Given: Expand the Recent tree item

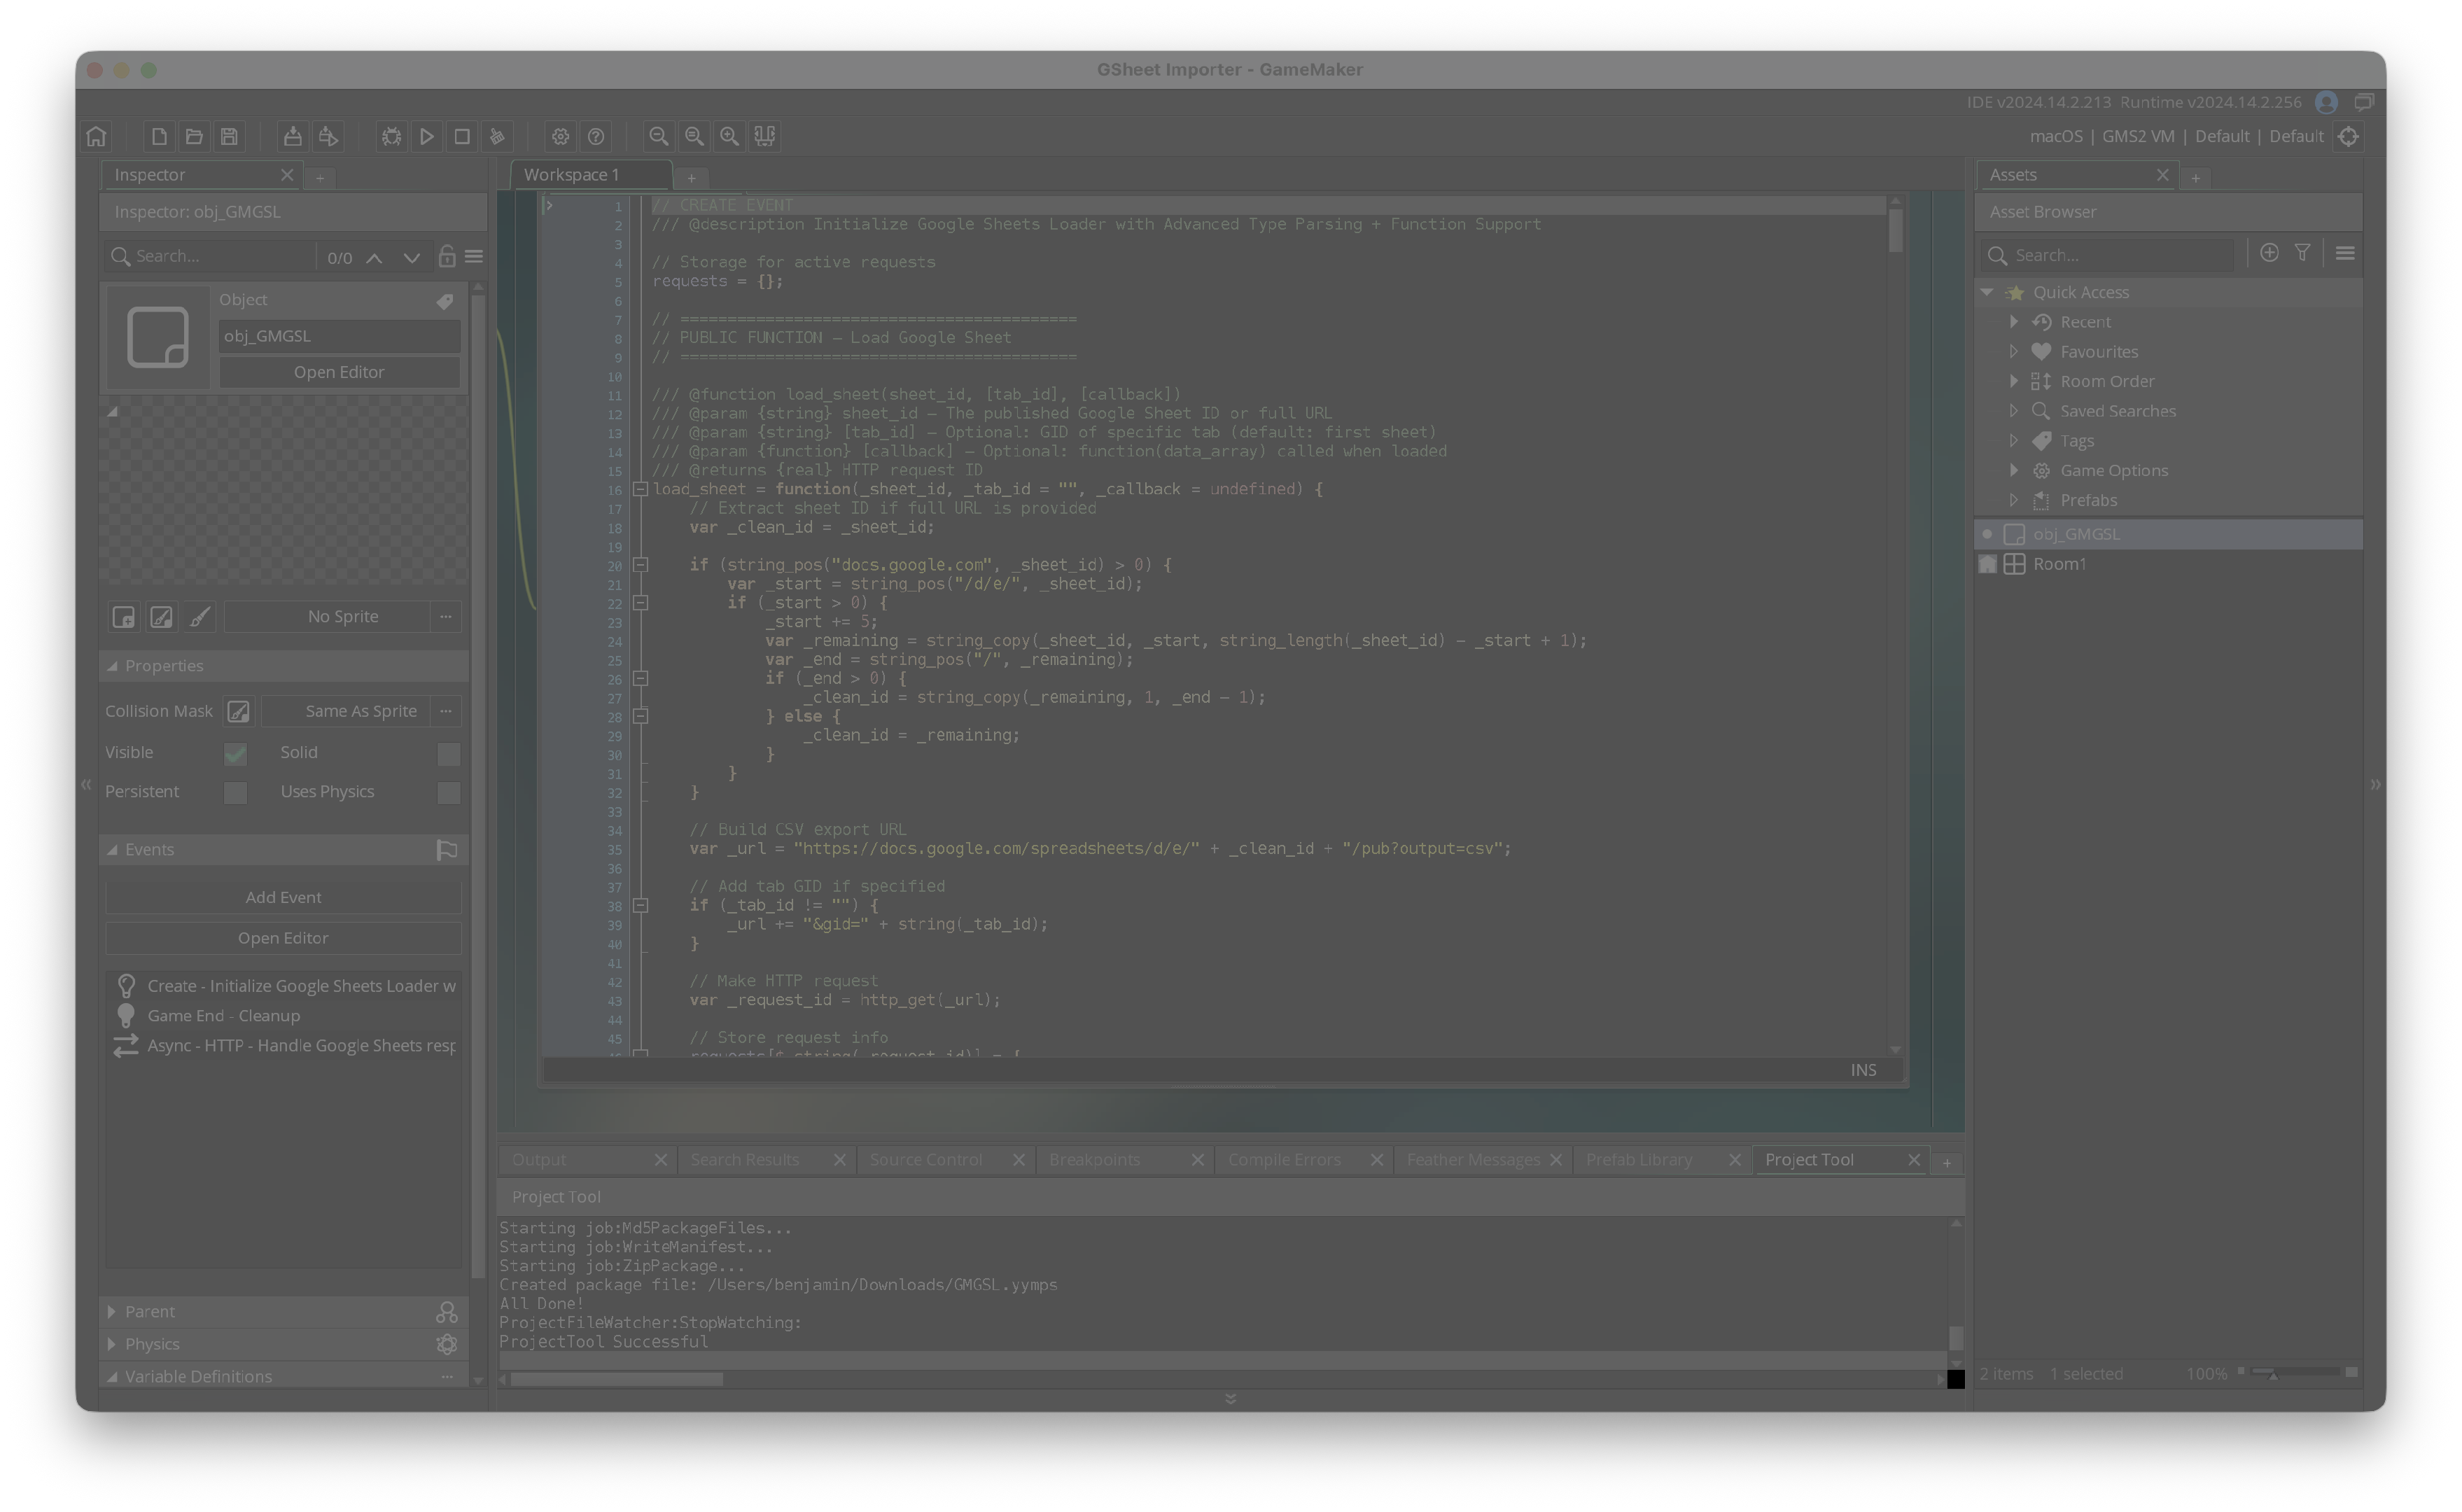Looking at the screenshot, I should tap(2014, 322).
